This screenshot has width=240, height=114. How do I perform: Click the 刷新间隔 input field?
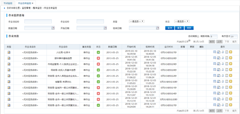tap(214, 37)
